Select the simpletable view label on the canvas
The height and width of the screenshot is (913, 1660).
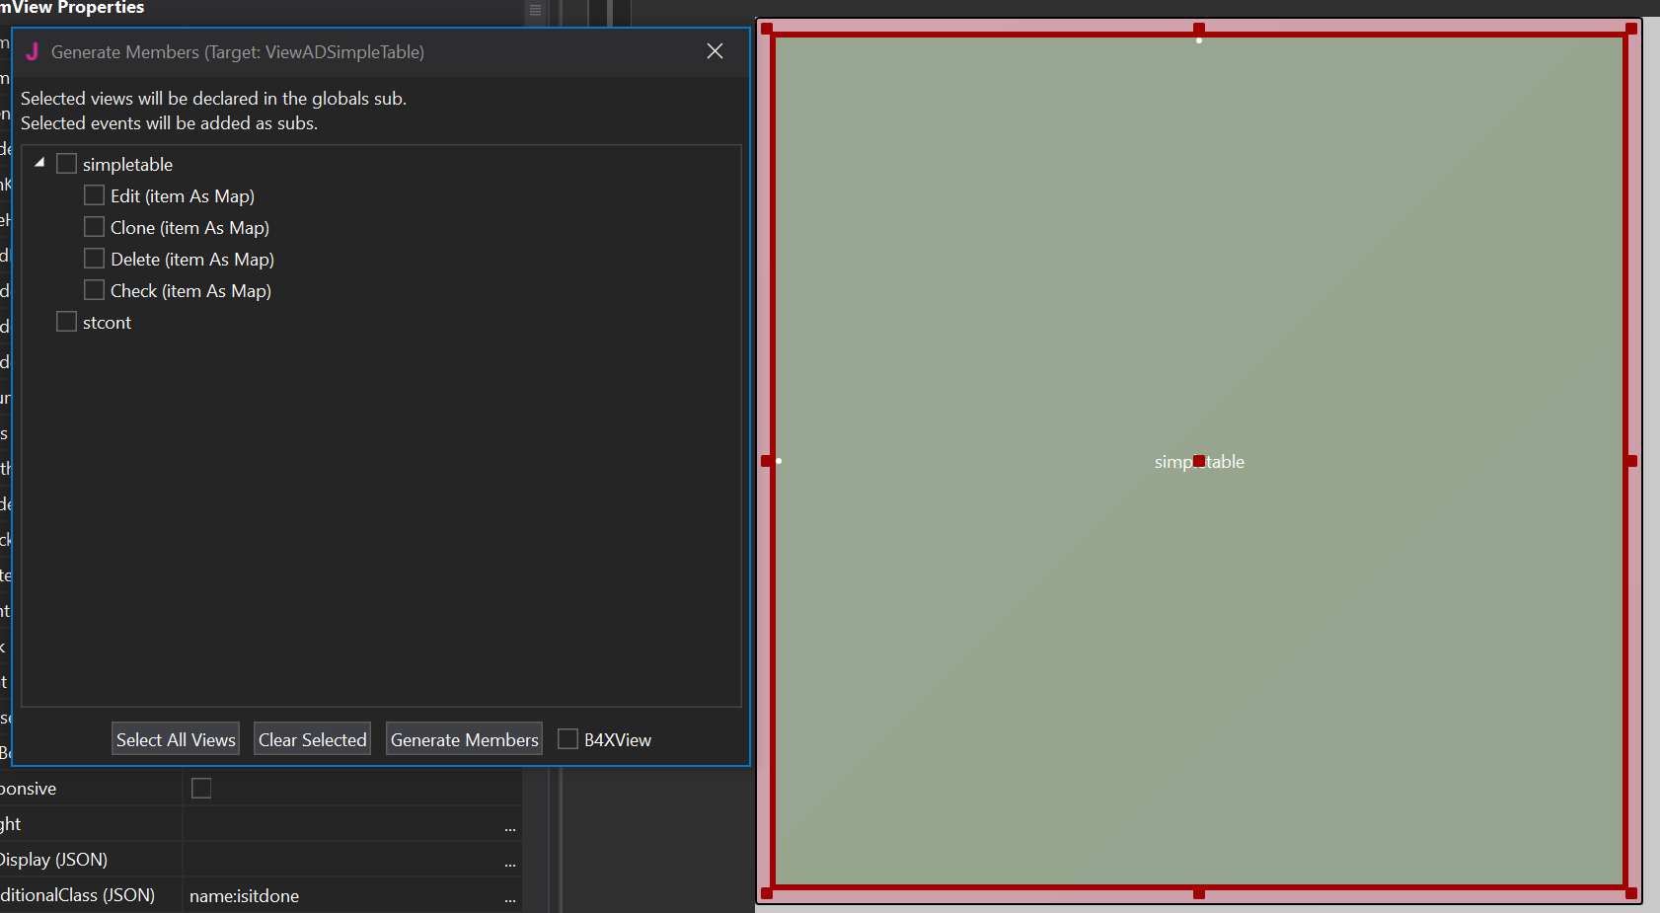tap(1199, 462)
